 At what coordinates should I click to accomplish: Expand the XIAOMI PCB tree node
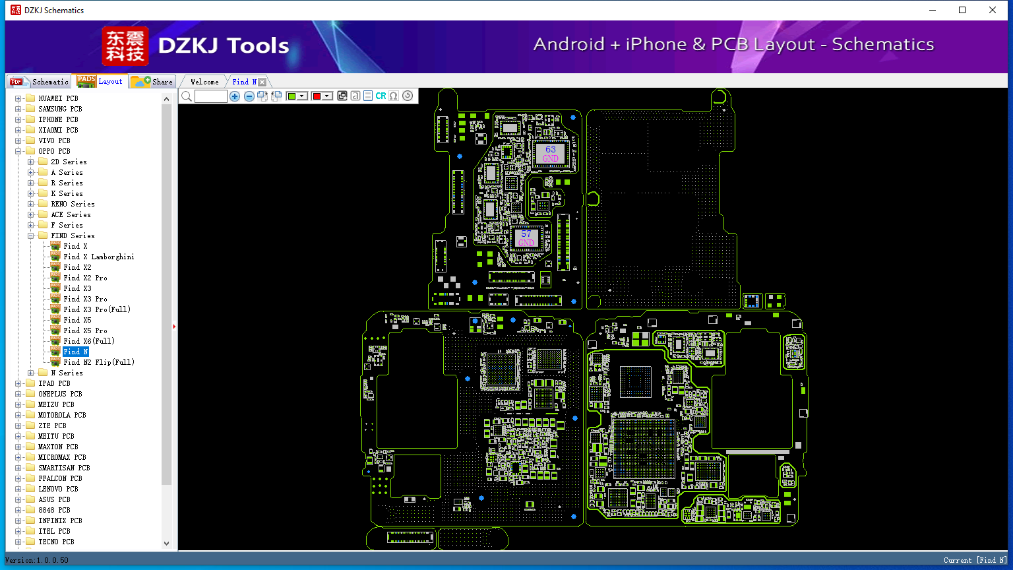tap(18, 130)
